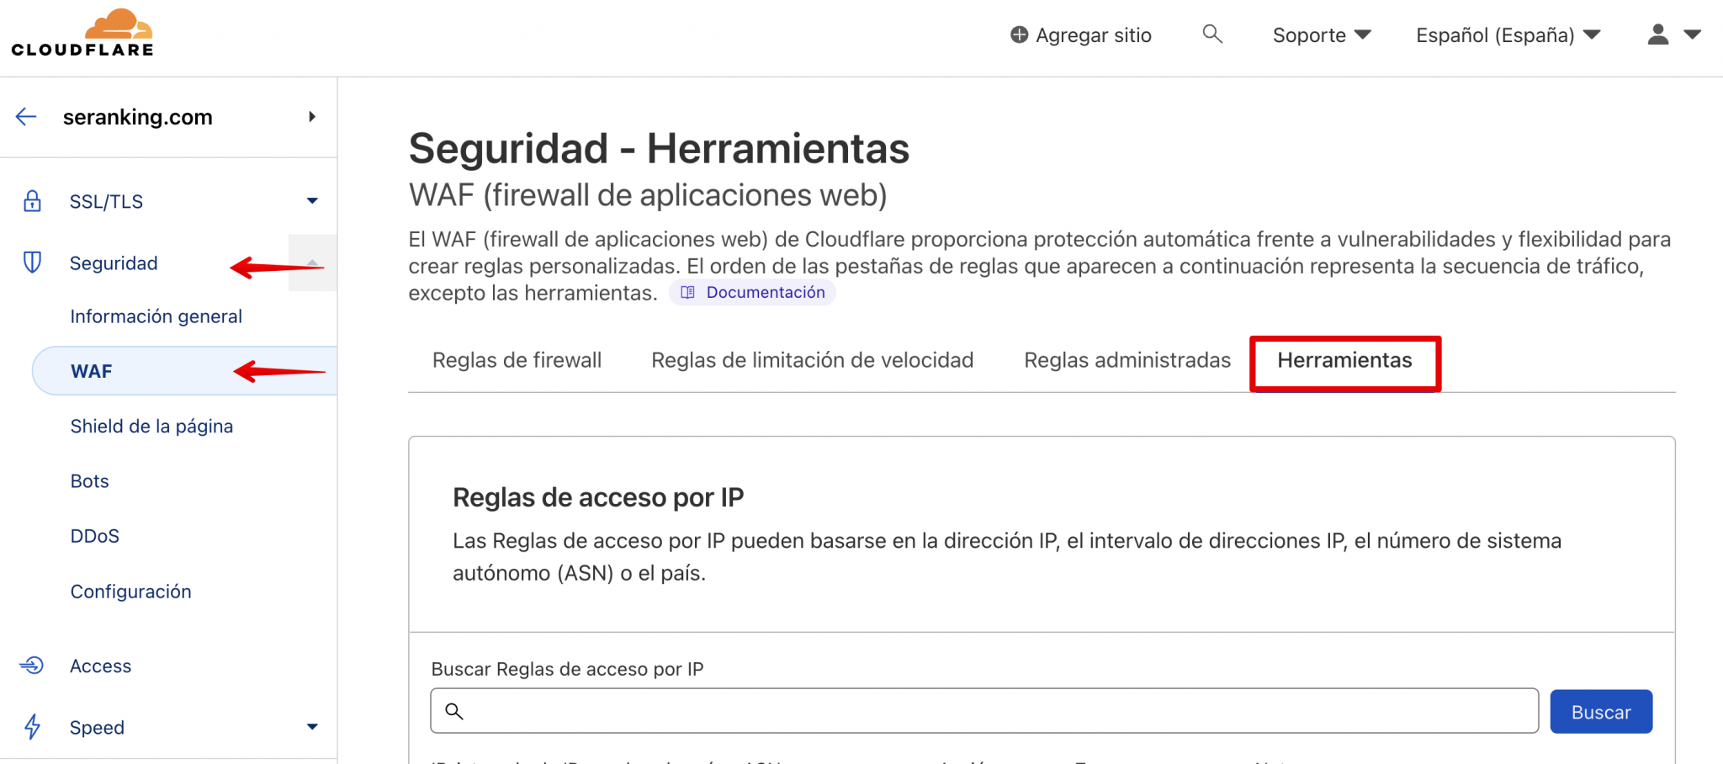Image resolution: width=1723 pixels, height=764 pixels.
Task: Open the Bots sidebar item
Action: click(x=89, y=481)
